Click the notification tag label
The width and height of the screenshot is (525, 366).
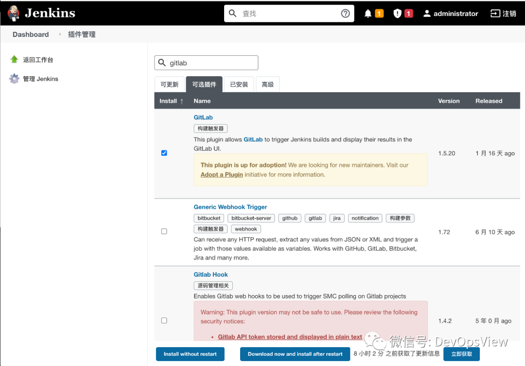365,218
